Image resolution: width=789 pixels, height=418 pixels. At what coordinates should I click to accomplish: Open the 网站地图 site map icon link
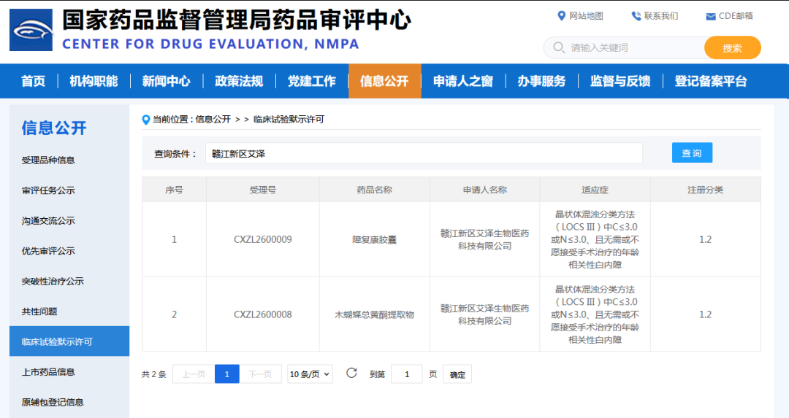pyautogui.click(x=561, y=16)
